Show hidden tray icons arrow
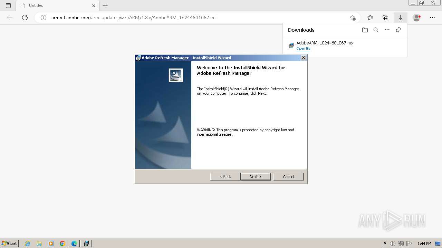This screenshot has width=442, height=248. (385, 244)
